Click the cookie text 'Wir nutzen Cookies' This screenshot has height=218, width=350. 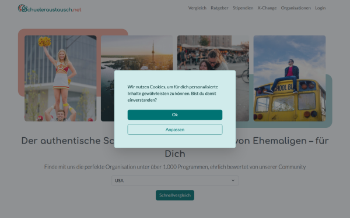[146, 87]
